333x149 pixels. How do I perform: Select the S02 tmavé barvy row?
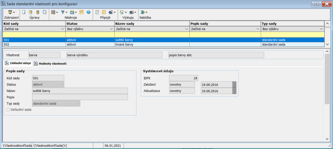(127, 45)
